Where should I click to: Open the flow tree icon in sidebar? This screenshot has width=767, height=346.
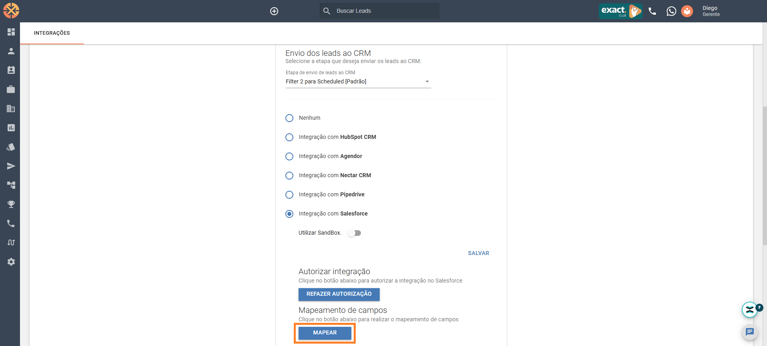tap(11, 185)
